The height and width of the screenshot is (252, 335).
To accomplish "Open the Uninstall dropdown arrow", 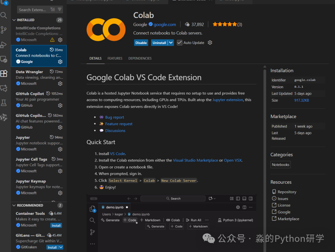I will [171, 42].
